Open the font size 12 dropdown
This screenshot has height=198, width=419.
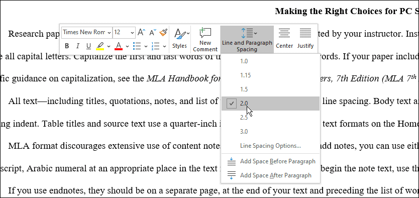click(x=132, y=33)
